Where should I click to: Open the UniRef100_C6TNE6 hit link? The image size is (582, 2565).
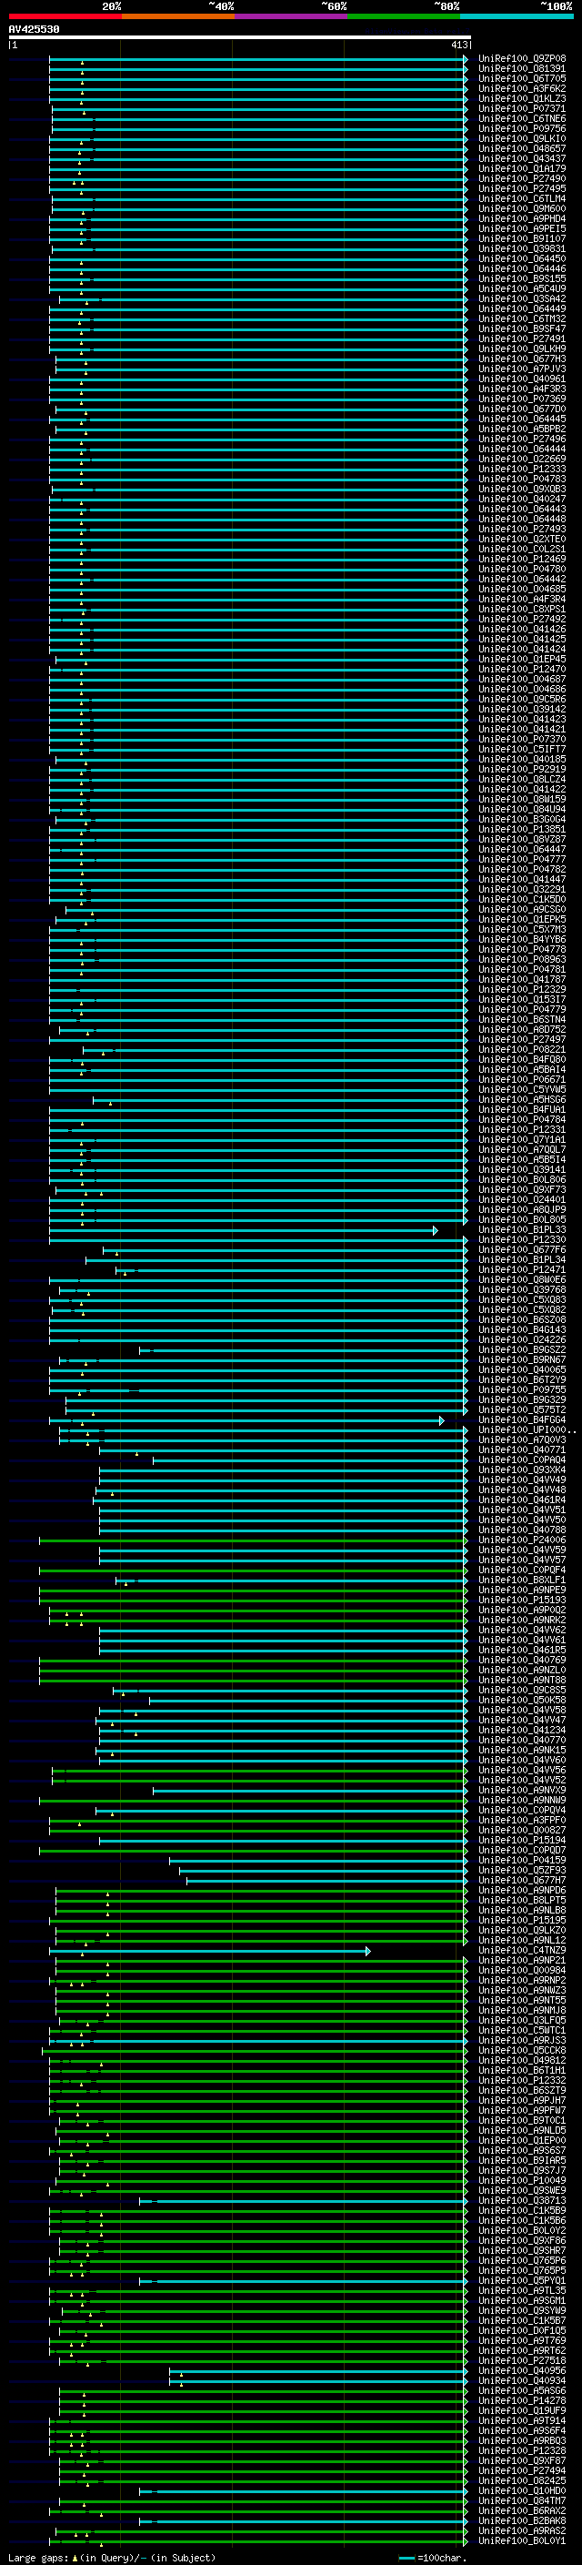[521, 118]
